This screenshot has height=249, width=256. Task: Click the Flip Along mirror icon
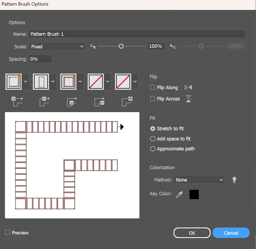click(188, 88)
